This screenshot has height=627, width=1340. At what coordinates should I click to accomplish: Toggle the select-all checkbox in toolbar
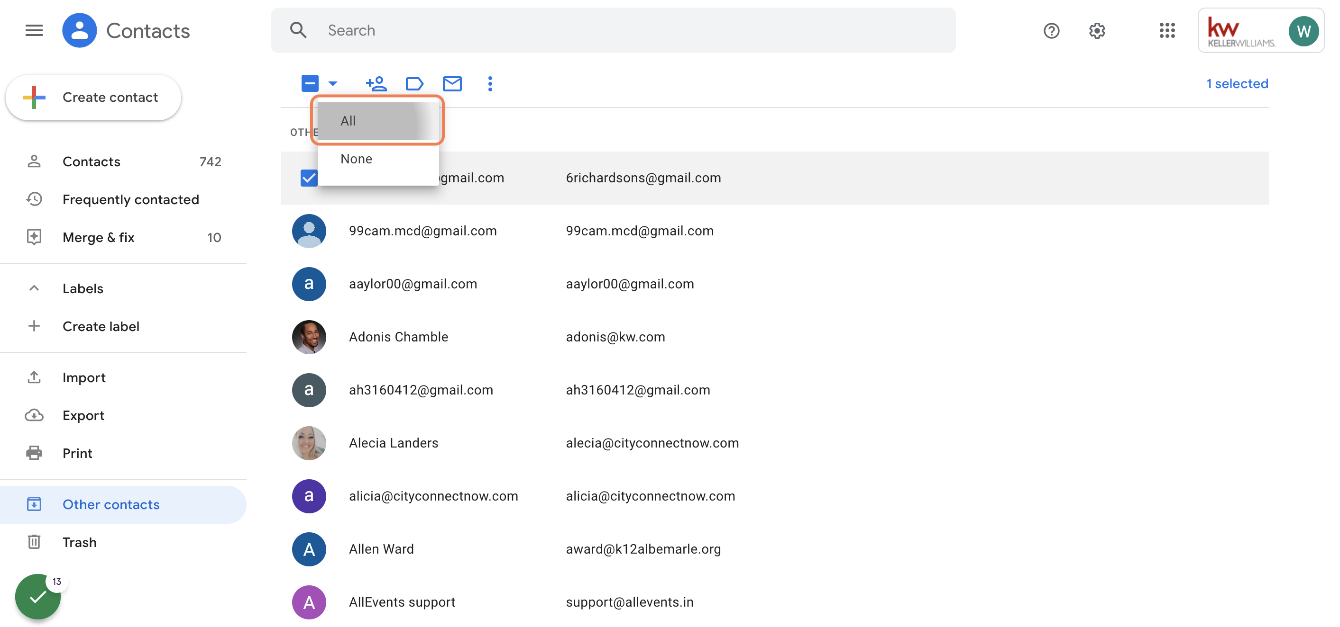coord(310,83)
